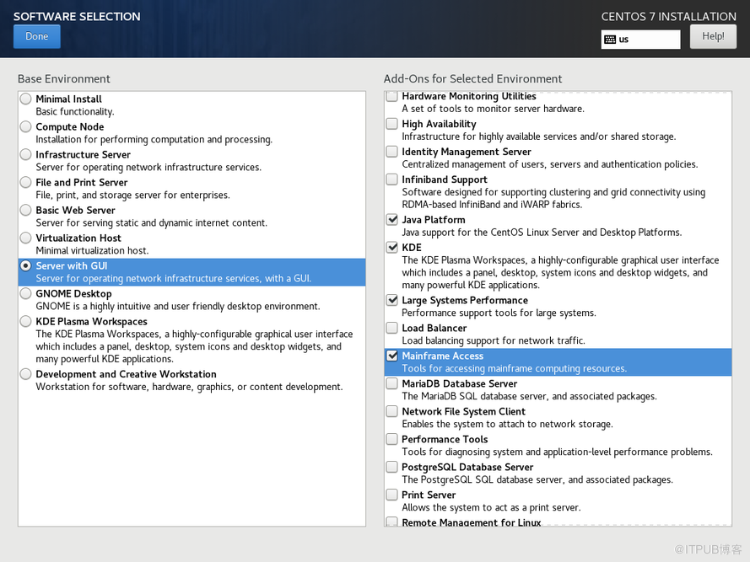Check the Load Balancer add-on
The image size is (750, 562).
[x=392, y=329]
